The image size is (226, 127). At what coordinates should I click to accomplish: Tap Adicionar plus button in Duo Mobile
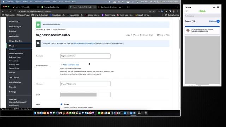[218, 21]
